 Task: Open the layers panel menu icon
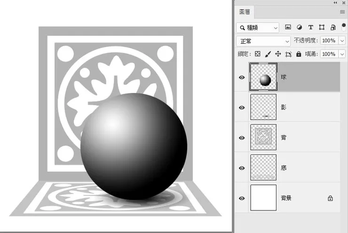[342, 12]
